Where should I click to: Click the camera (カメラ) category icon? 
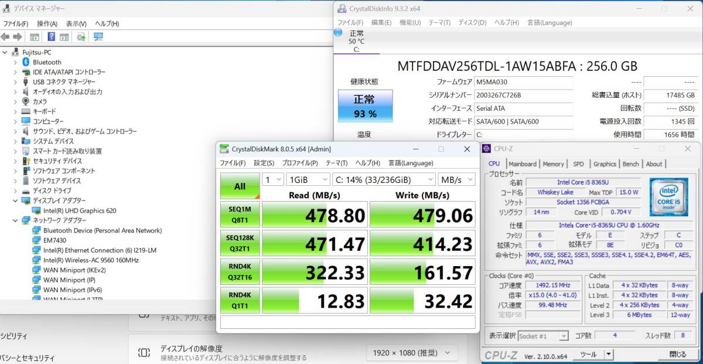click(26, 101)
